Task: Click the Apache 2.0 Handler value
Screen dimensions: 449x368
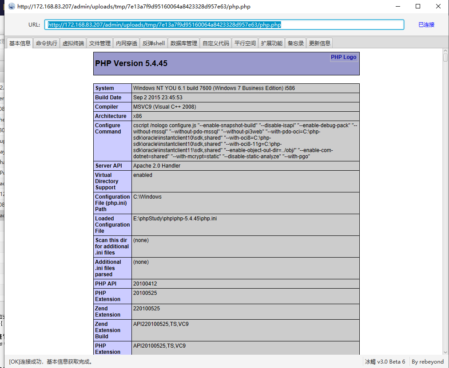Action: tap(157, 166)
